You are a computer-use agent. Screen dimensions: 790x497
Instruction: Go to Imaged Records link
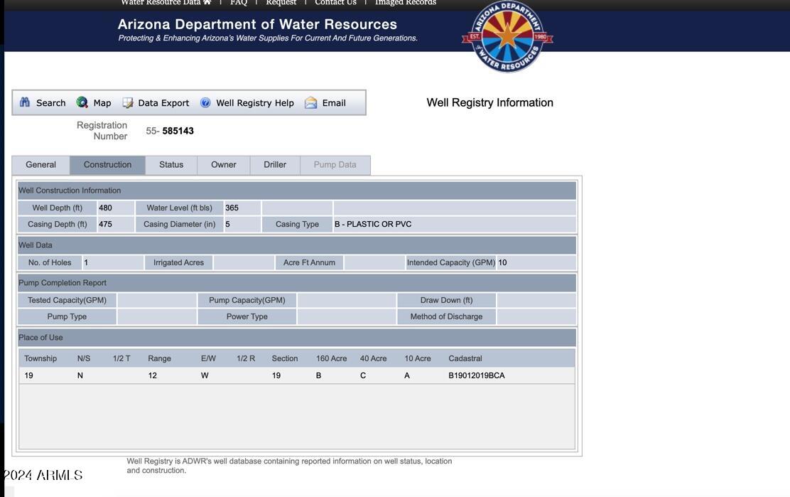point(405,3)
